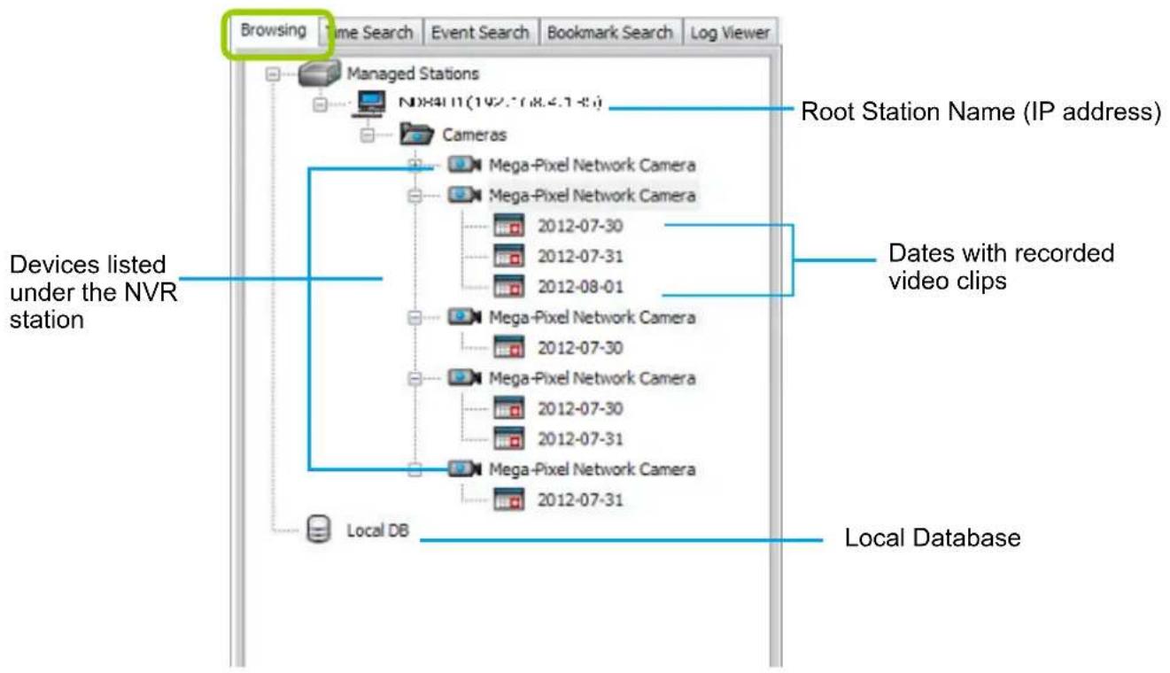This screenshot has width=1170, height=673.
Task: Select the camera whose only recording is 2012-07-30
Action: [x=593, y=317]
